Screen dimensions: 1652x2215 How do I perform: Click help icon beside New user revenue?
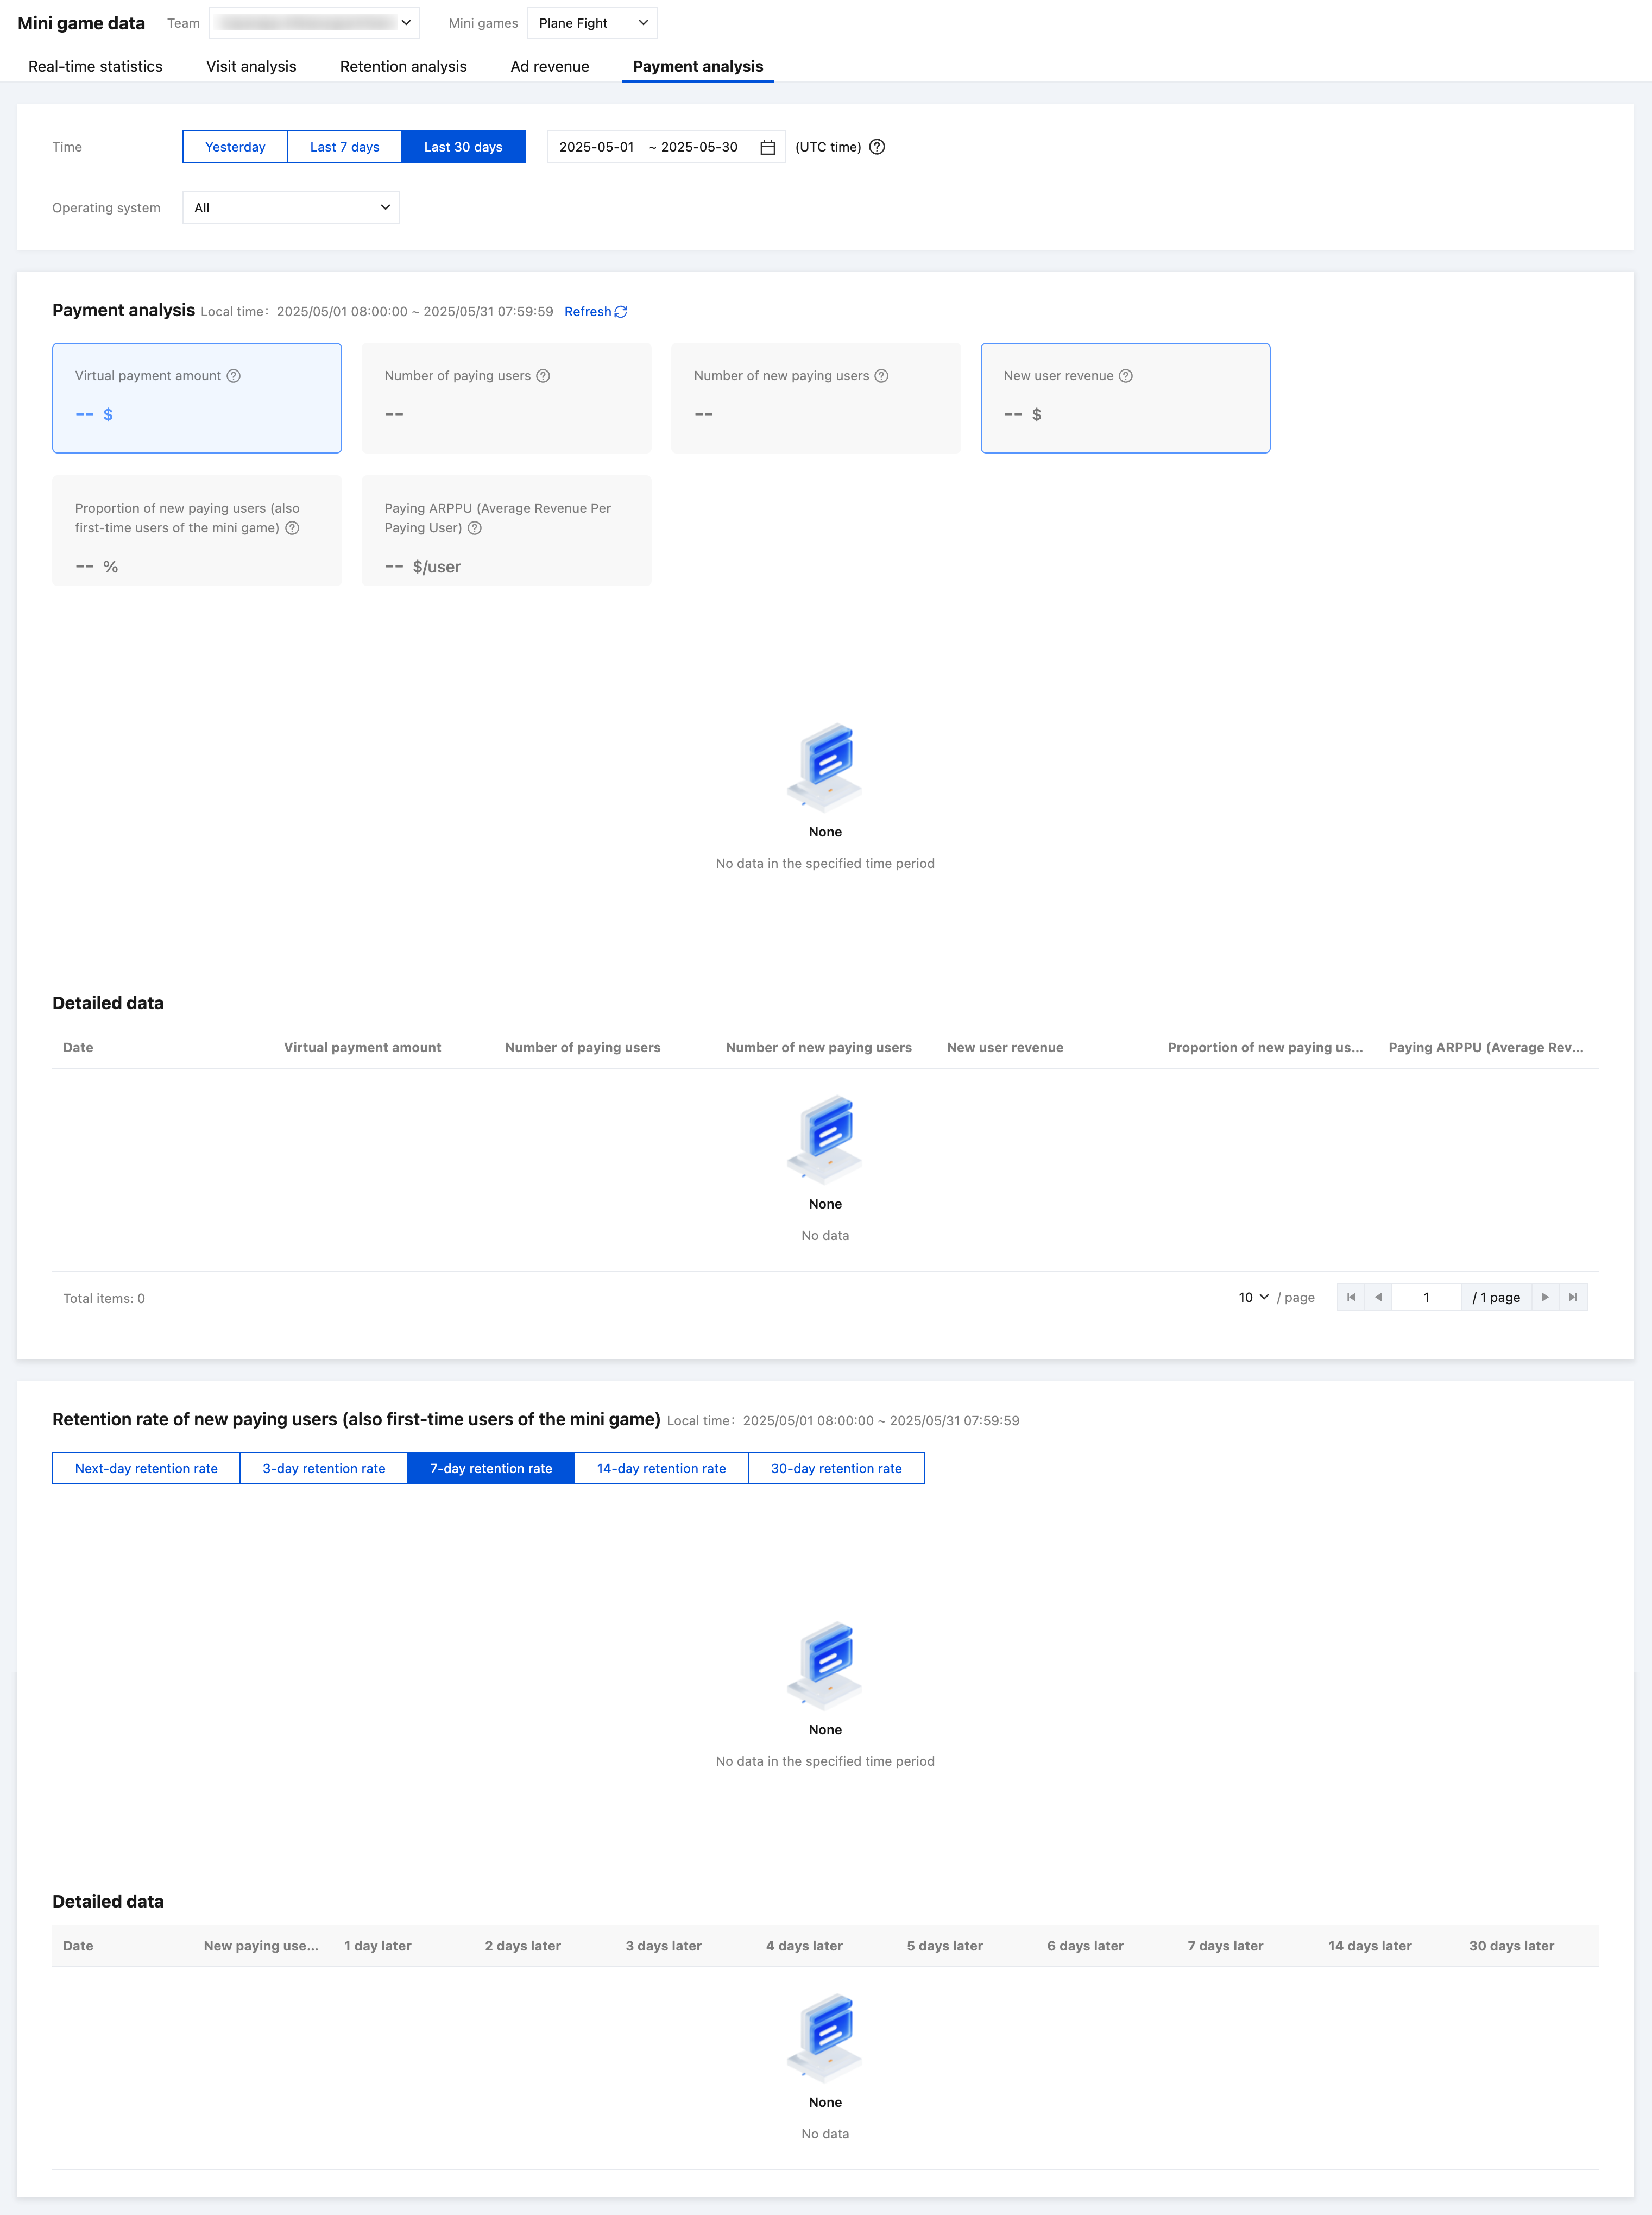[x=1125, y=376]
